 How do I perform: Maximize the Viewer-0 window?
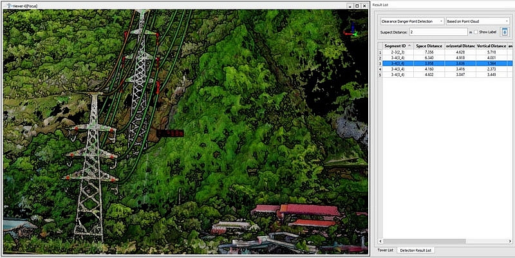[357, 6]
